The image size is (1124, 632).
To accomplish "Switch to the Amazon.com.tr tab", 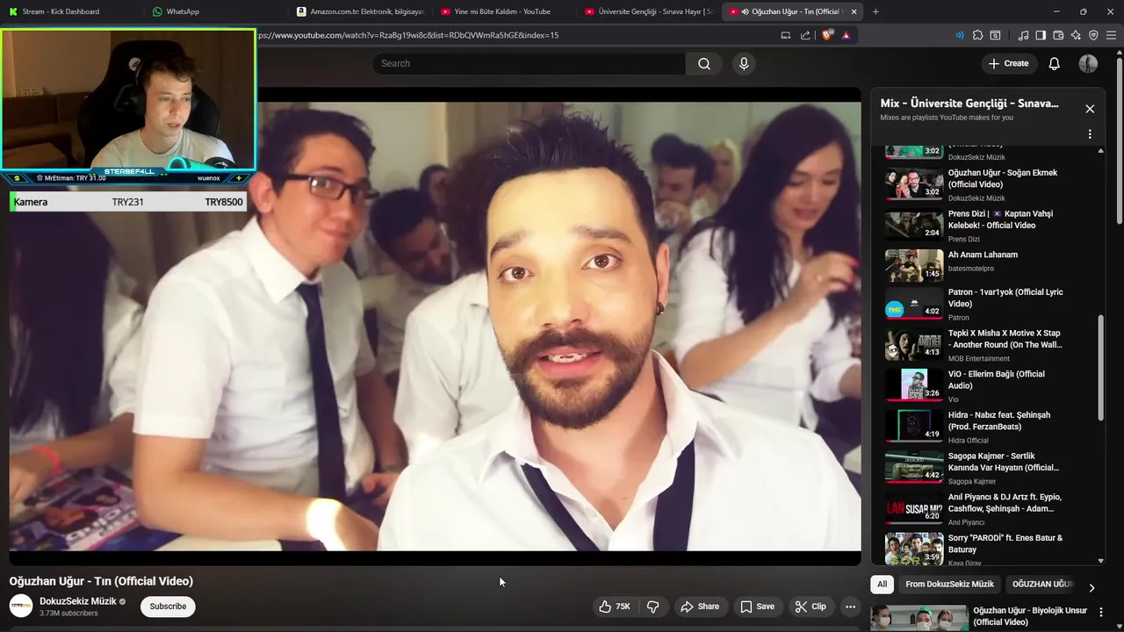I will pos(358,11).
